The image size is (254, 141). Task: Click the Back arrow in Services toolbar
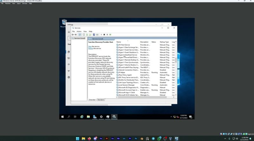73,35
